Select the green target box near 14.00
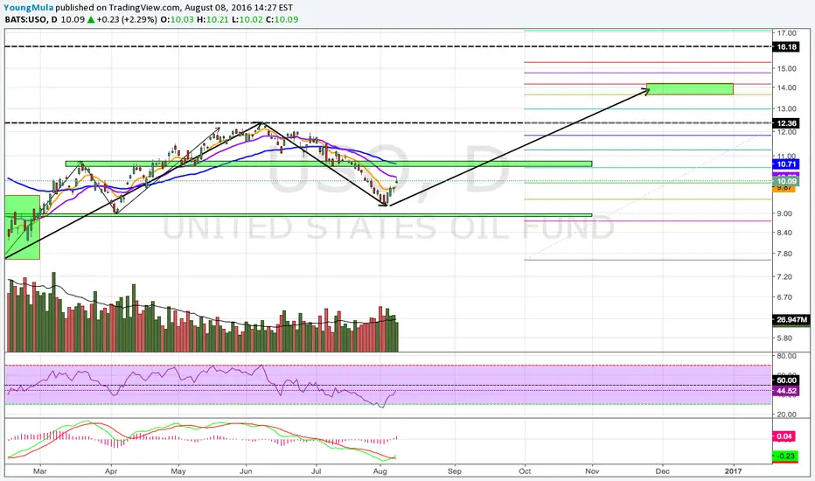 [x=690, y=89]
